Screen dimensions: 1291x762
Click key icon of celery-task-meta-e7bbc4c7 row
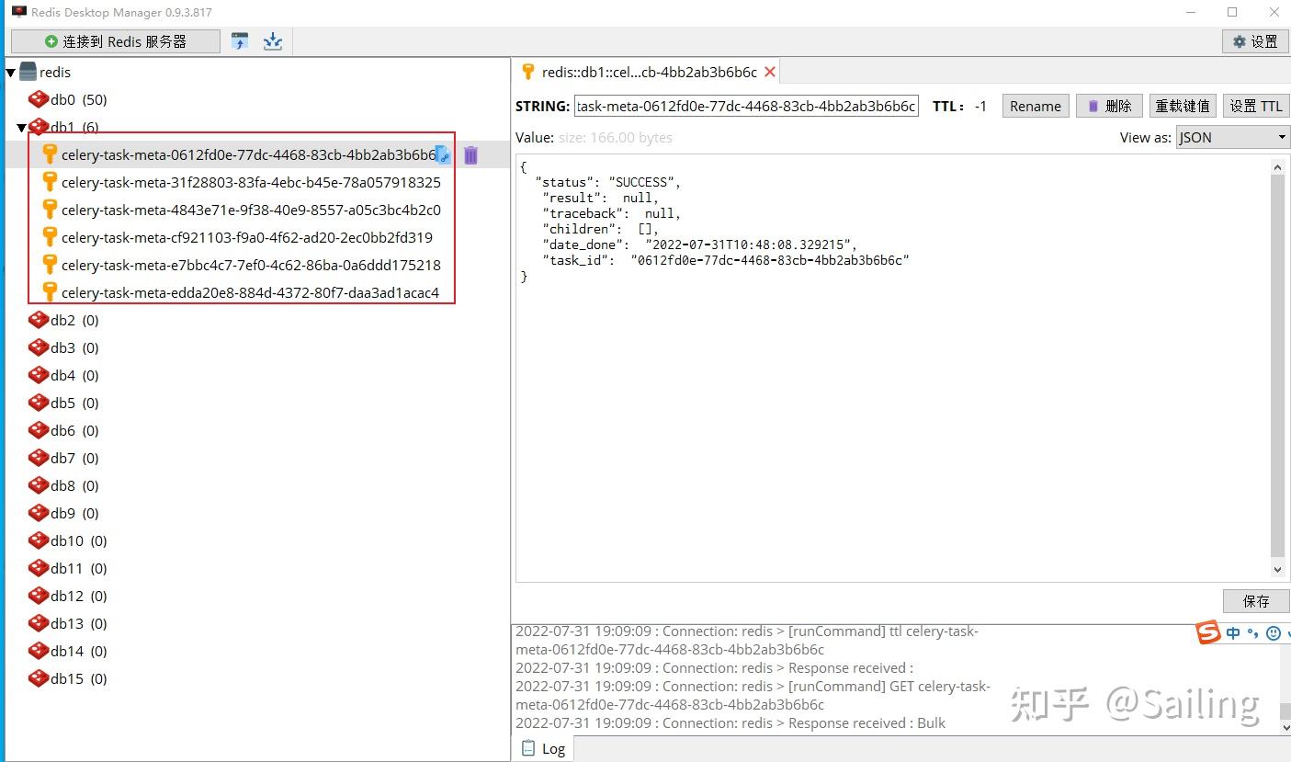(x=51, y=265)
